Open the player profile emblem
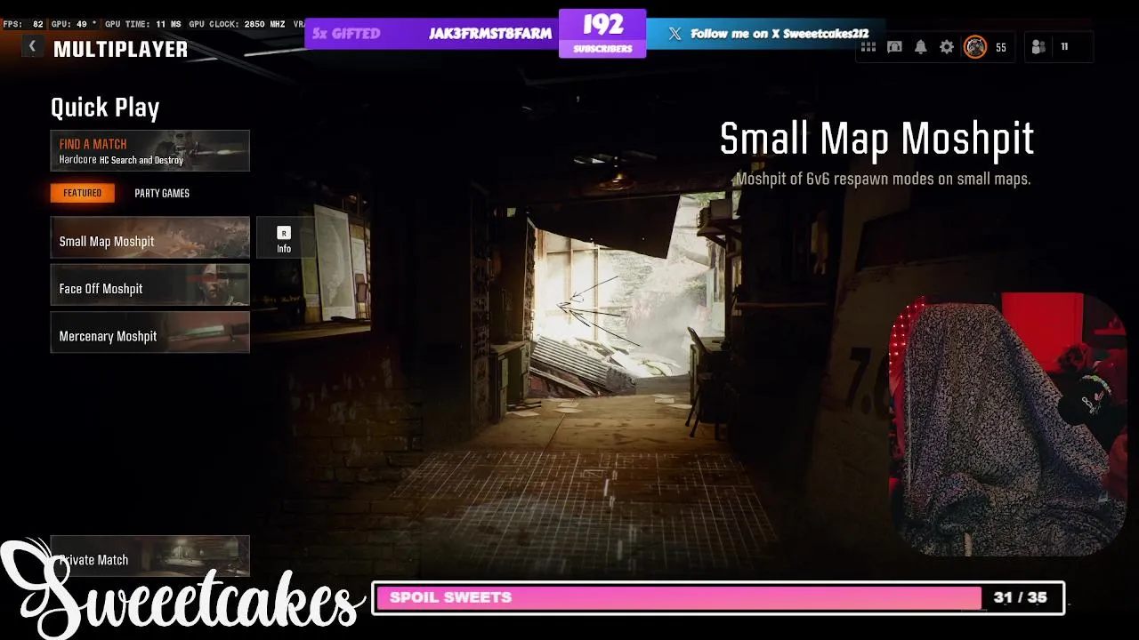1139x640 pixels. (x=975, y=47)
